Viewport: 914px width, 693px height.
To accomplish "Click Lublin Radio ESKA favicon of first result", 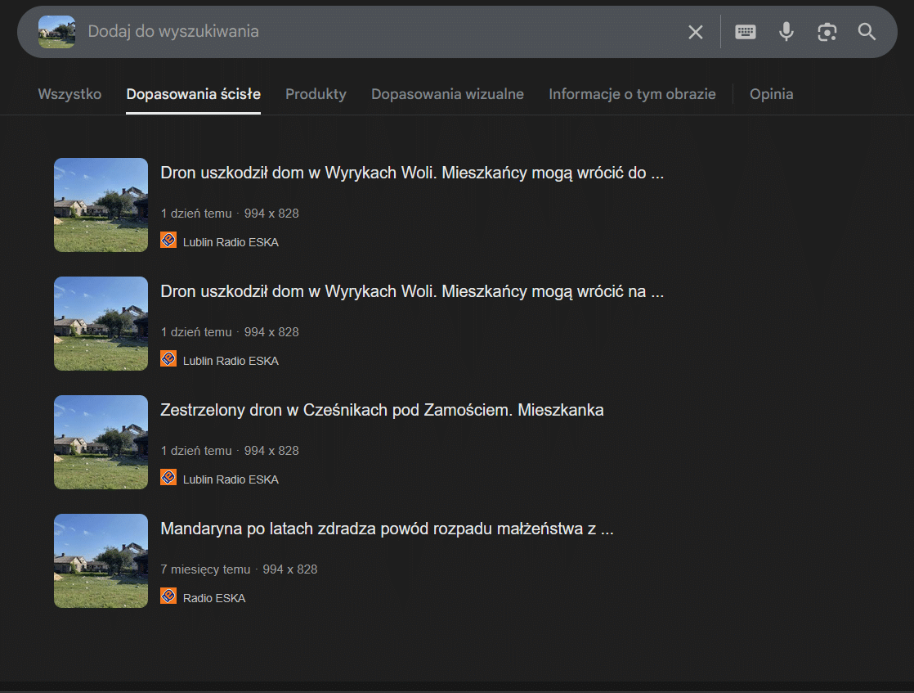I will coord(168,241).
